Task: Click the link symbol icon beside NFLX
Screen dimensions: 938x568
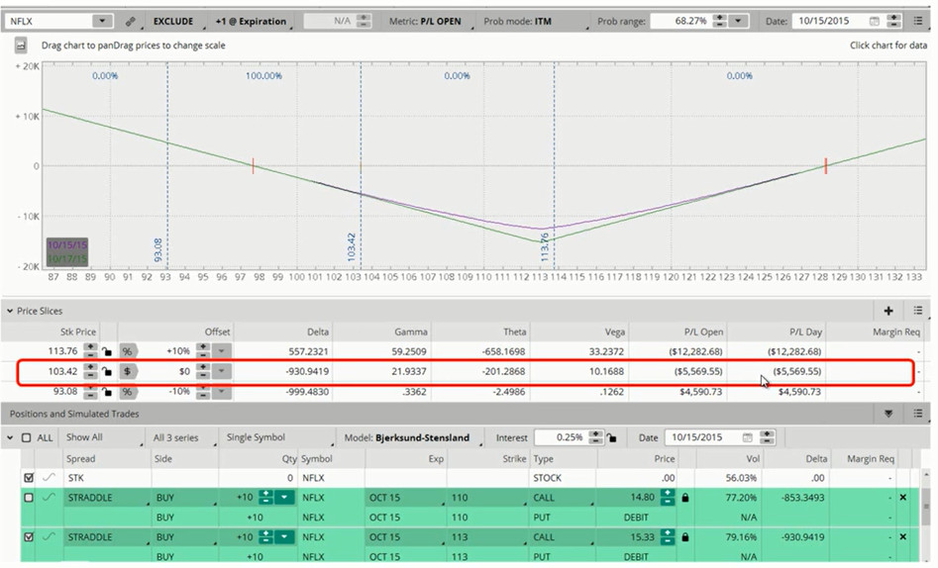Action: (x=130, y=22)
